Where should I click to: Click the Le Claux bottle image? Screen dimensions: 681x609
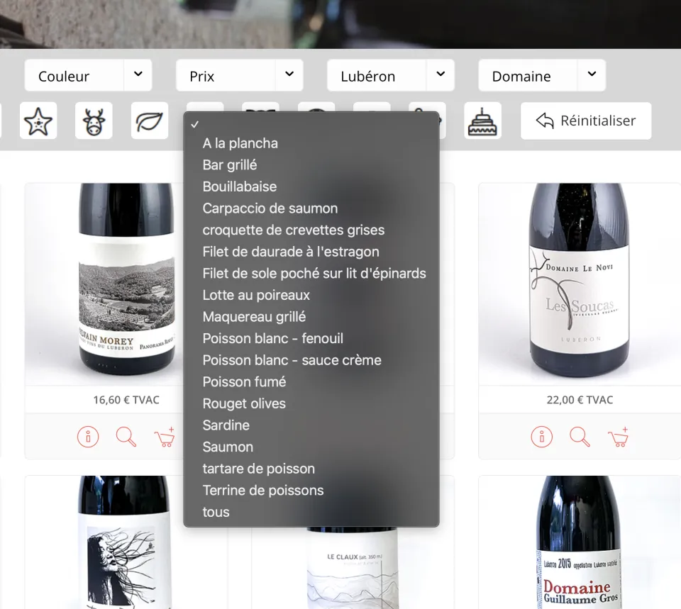pyautogui.click(x=353, y=568)
